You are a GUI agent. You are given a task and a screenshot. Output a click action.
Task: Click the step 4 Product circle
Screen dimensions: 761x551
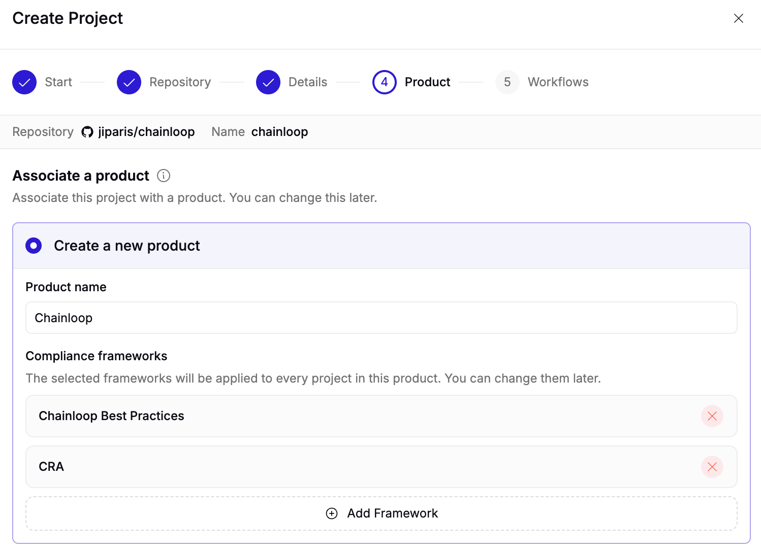[385, 82]
